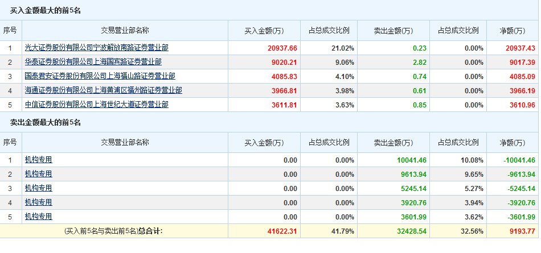Screen dimensions: 541x253
Task: Click the total buy amount 41622.31
Action: coord(282,231)
